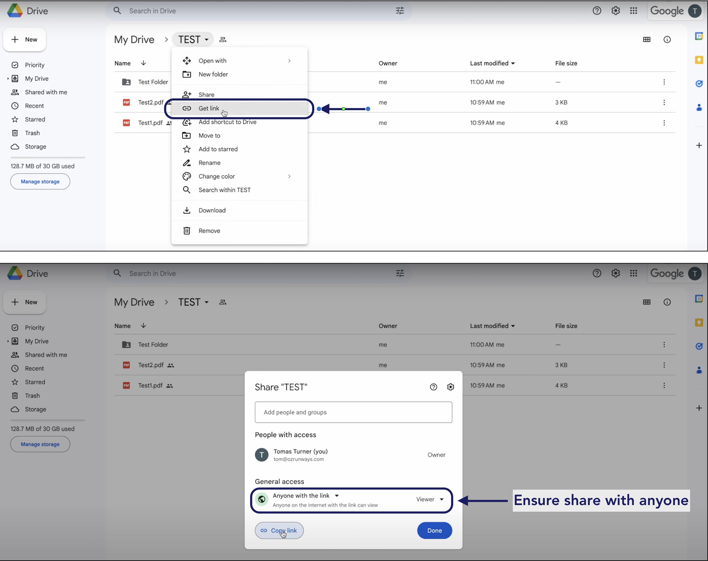708x561 pixels.
Task: Click Search in Drive field in context-menu window
Action: pyautogui.click(x=258, y=11)
